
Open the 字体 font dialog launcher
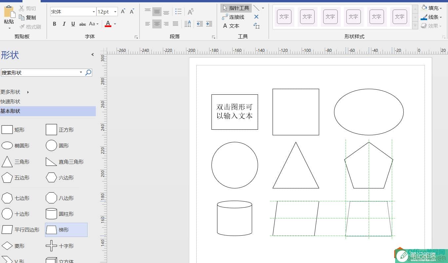[136, 37]
